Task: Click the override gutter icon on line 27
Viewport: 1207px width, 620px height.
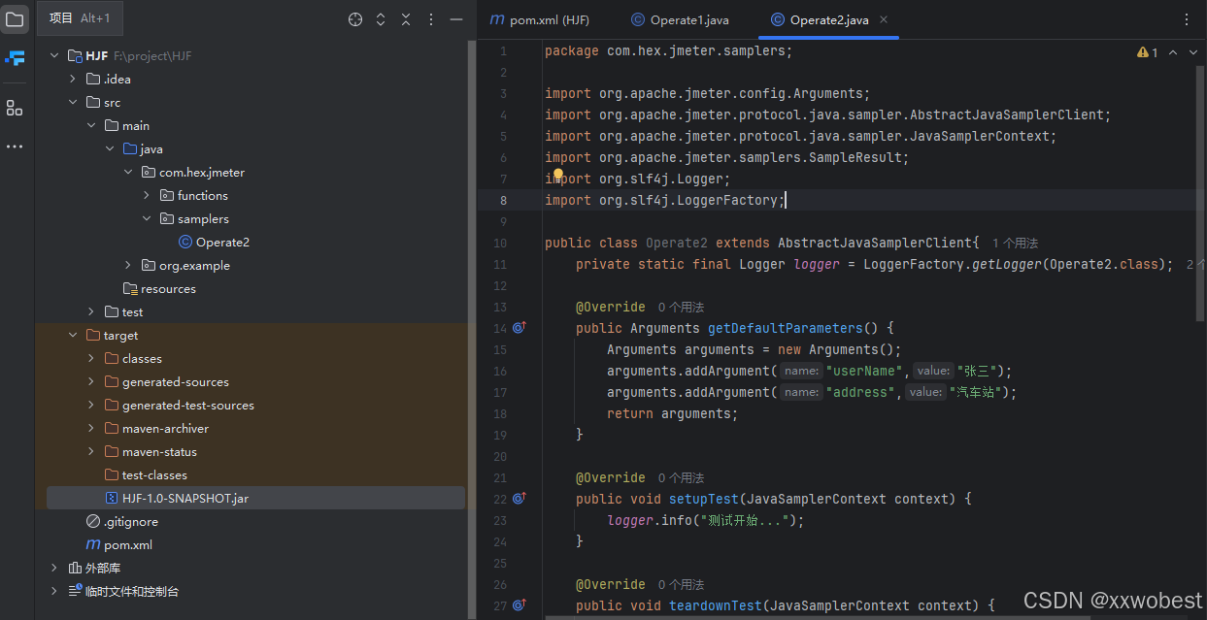Action: (519, 604)
